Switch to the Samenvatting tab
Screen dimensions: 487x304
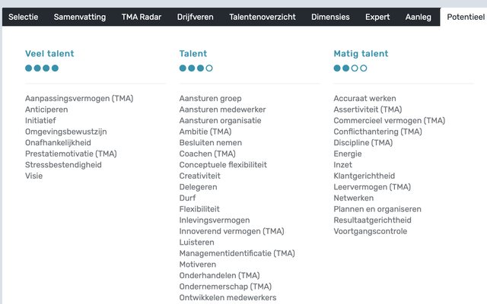pyautogui.click(x=80, y=17)
